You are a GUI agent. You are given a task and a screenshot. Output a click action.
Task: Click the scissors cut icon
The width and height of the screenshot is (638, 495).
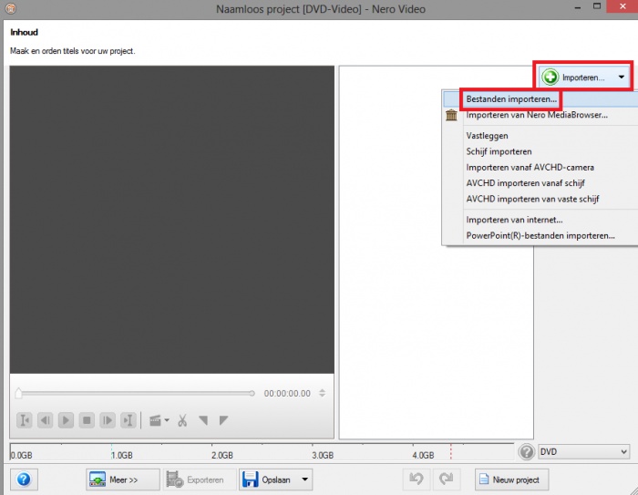[182, 420]
